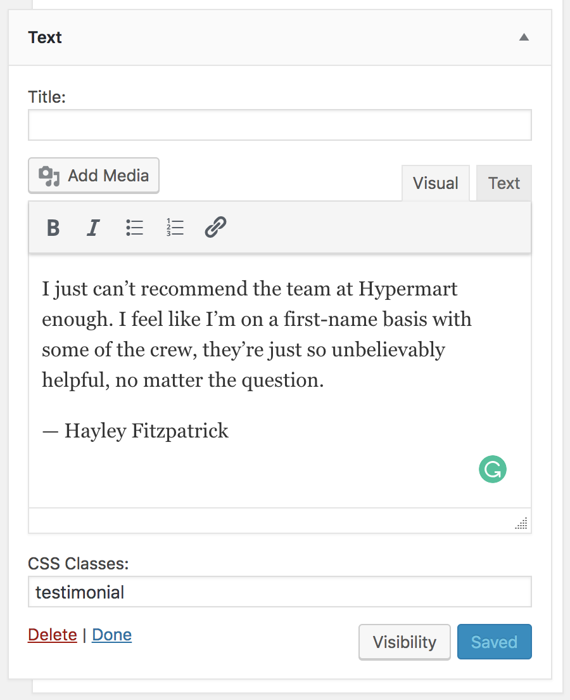The height and width of the screenshot is (700, 570).
Task: Click the Add Media button
Action: [94, 176]
